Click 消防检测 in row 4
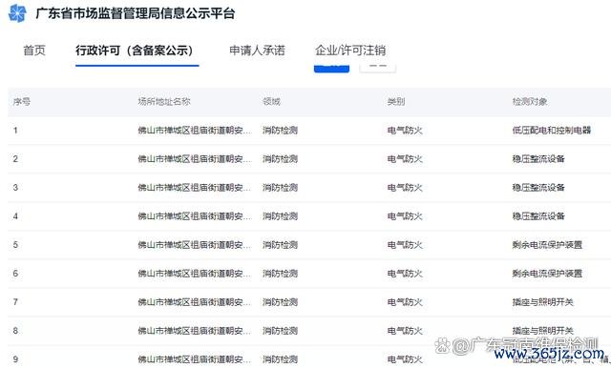611x368 pixels. 280,216
